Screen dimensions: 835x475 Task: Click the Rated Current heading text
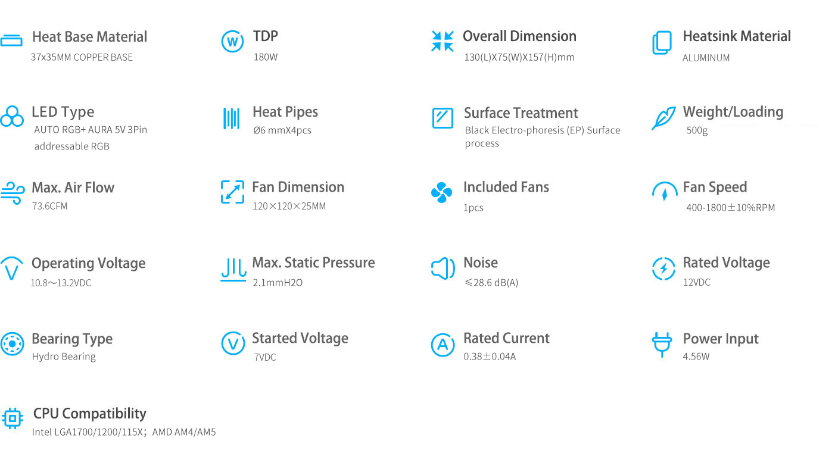(x=506, y=338)
